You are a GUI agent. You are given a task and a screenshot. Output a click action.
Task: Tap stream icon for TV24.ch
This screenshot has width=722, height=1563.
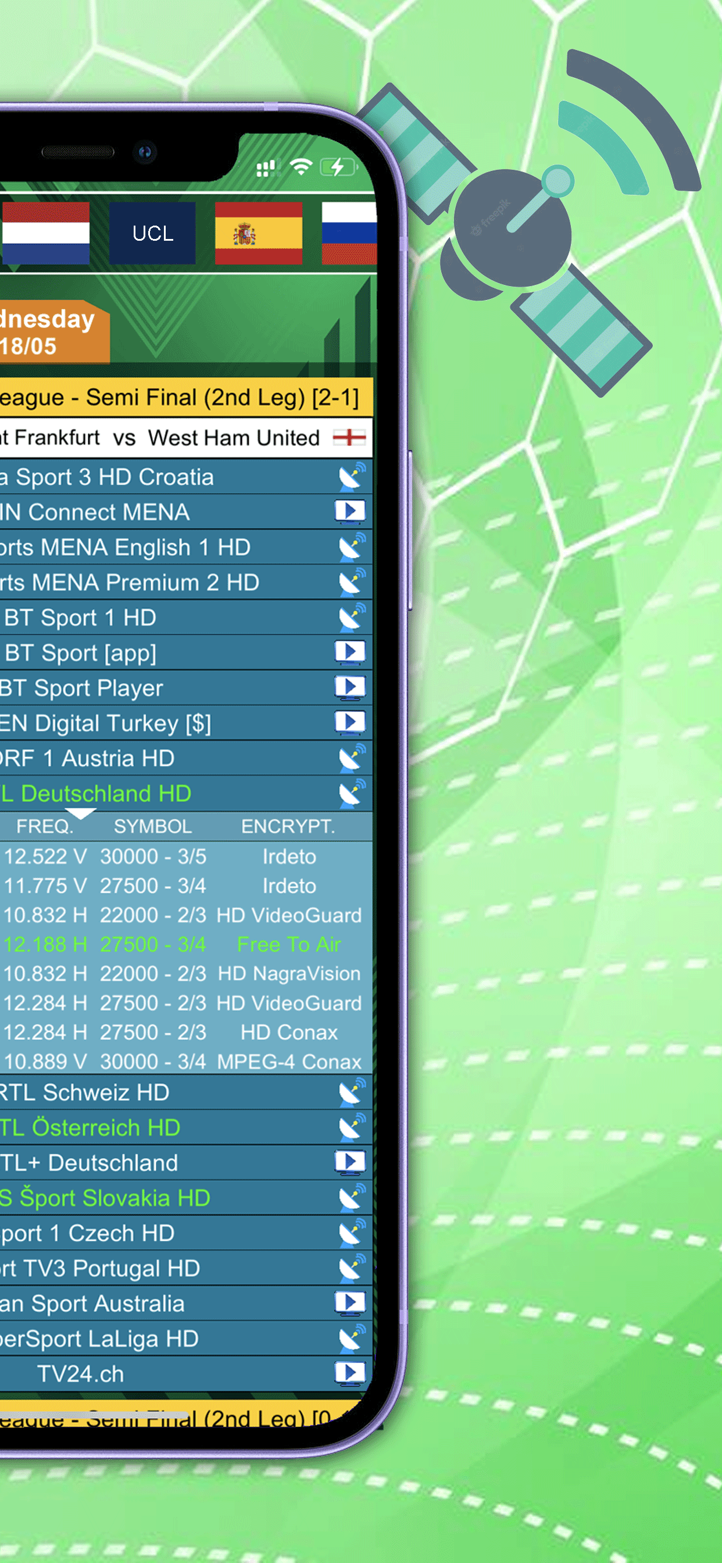click(x=350, y=1373)
